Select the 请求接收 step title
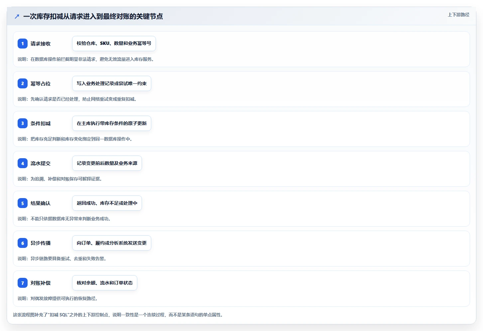 tap(41, 44)
